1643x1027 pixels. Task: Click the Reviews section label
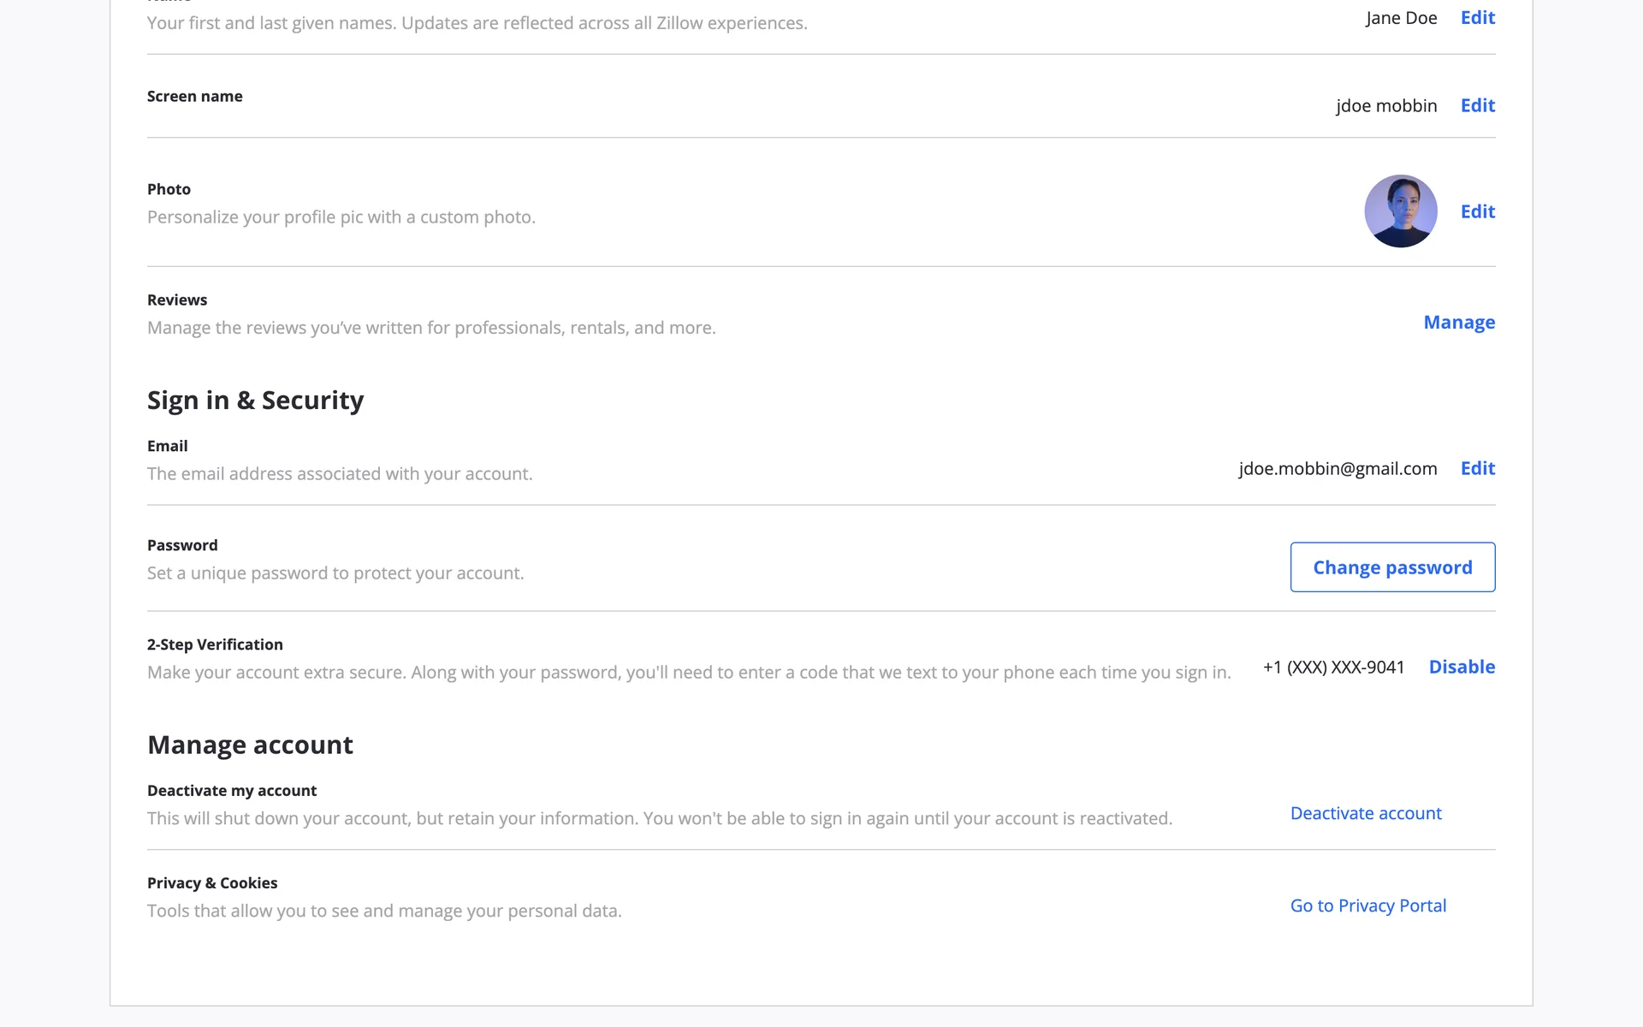(177, 300)
